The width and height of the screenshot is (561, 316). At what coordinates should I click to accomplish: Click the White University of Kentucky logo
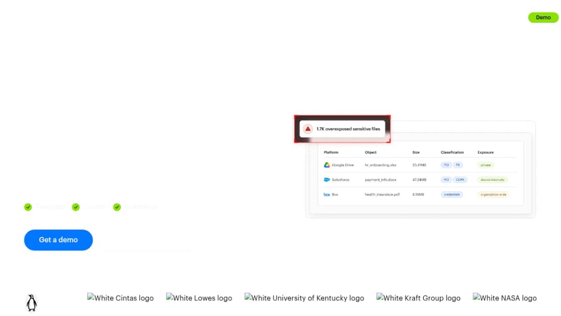tap(304, 298)
